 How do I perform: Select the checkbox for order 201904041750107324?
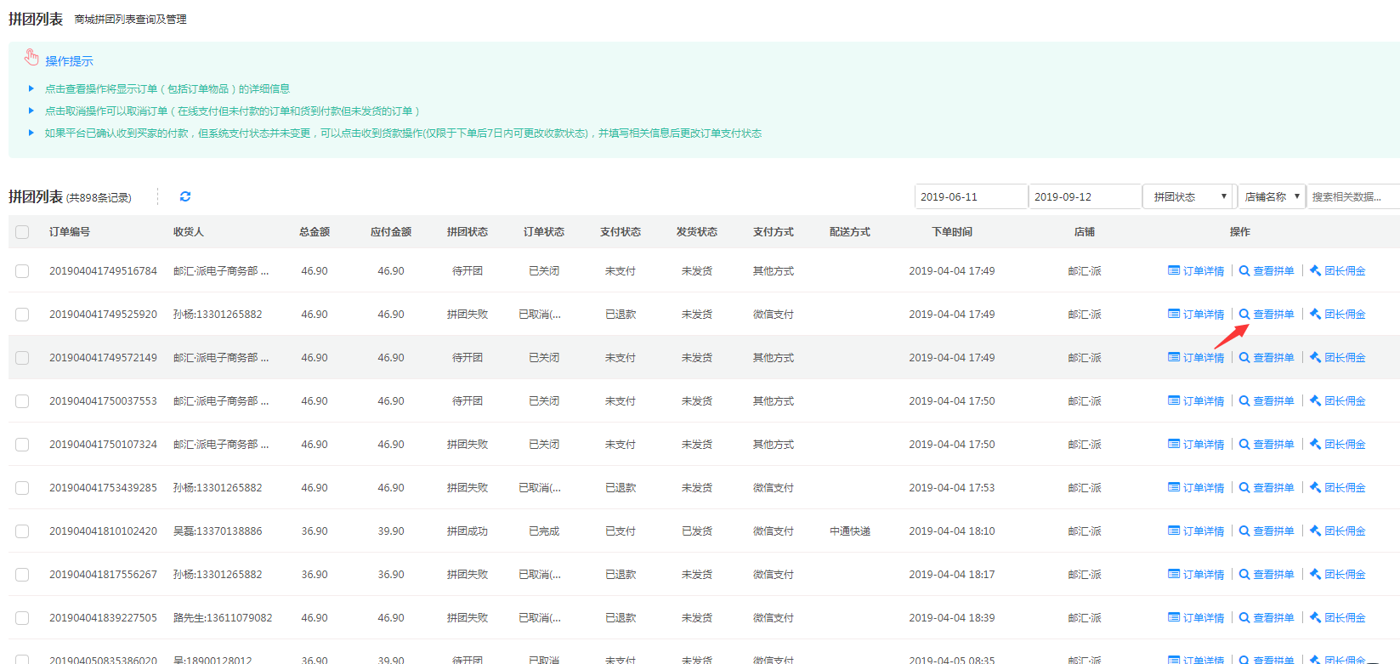coord(22,445)
